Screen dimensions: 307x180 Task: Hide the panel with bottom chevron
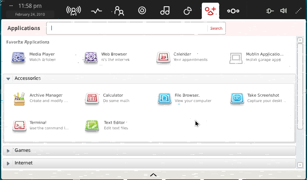coord(153,175)
